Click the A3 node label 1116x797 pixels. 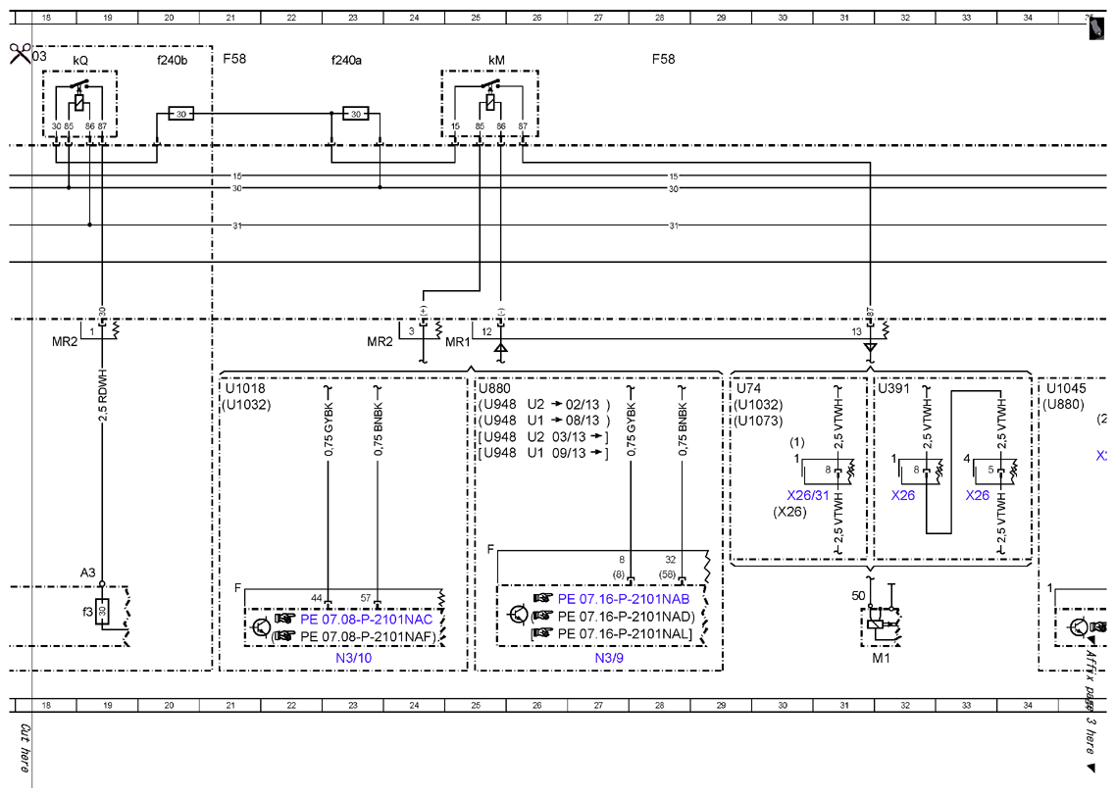tap(87, 573)
